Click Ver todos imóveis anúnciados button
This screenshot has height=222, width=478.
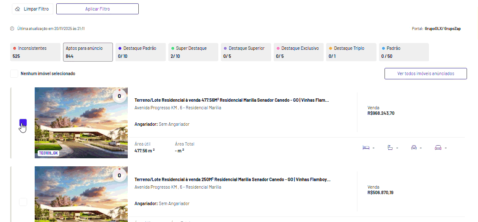pyautogui.click(x=426, y=73)
